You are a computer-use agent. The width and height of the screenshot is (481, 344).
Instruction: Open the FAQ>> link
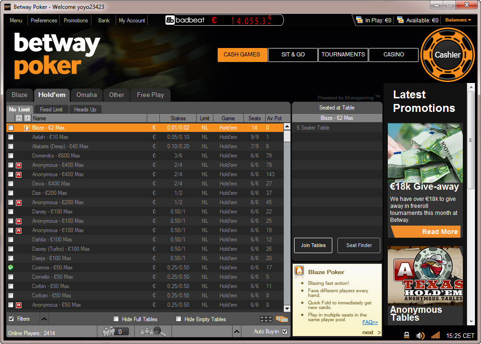370,322
